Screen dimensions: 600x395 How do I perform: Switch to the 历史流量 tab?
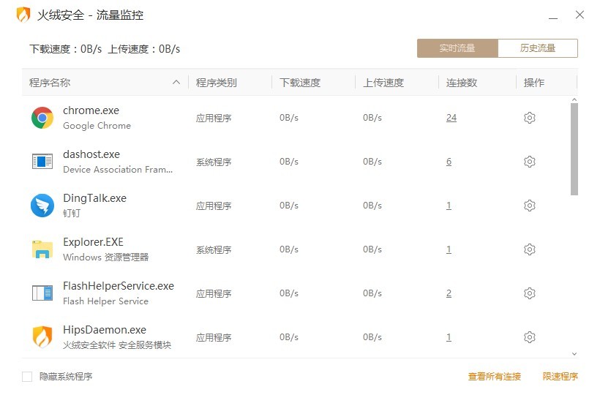pyautogui.click(x=538, y=48)
